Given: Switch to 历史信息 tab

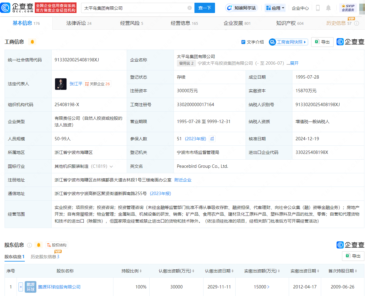Looking at the screenshot, I should (339, 23).
